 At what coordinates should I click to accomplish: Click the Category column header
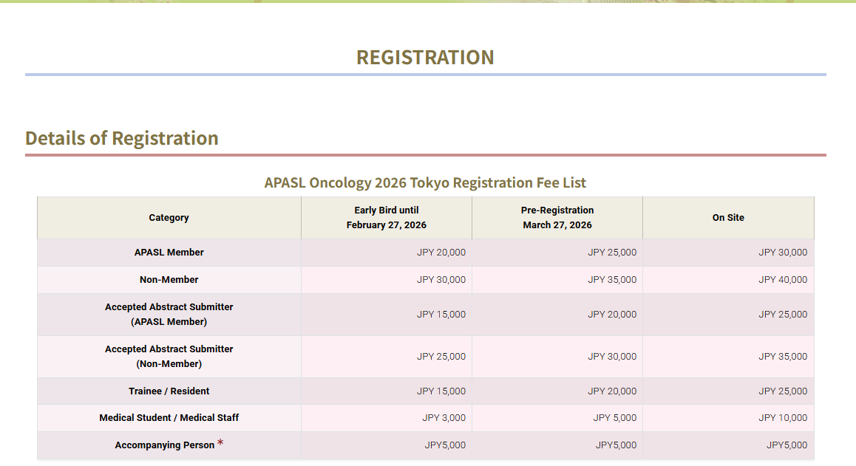coord(169,218)
